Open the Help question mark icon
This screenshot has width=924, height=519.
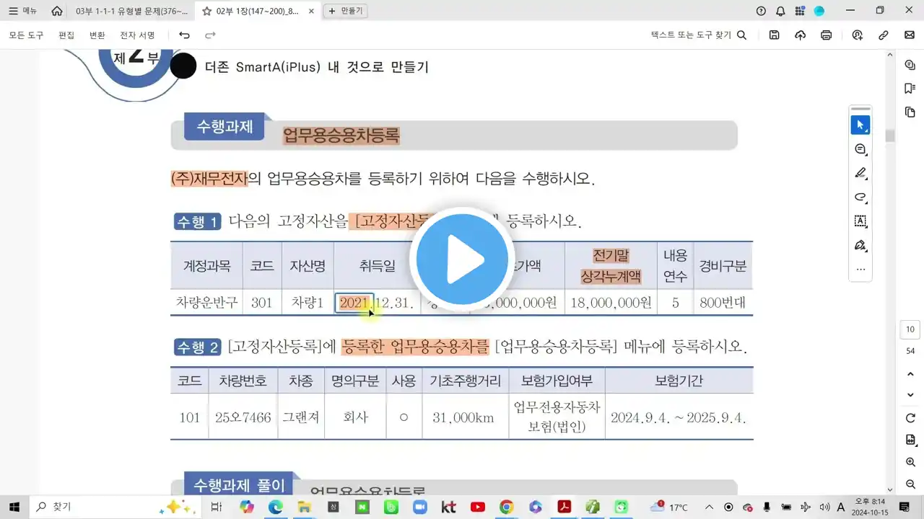761,11
